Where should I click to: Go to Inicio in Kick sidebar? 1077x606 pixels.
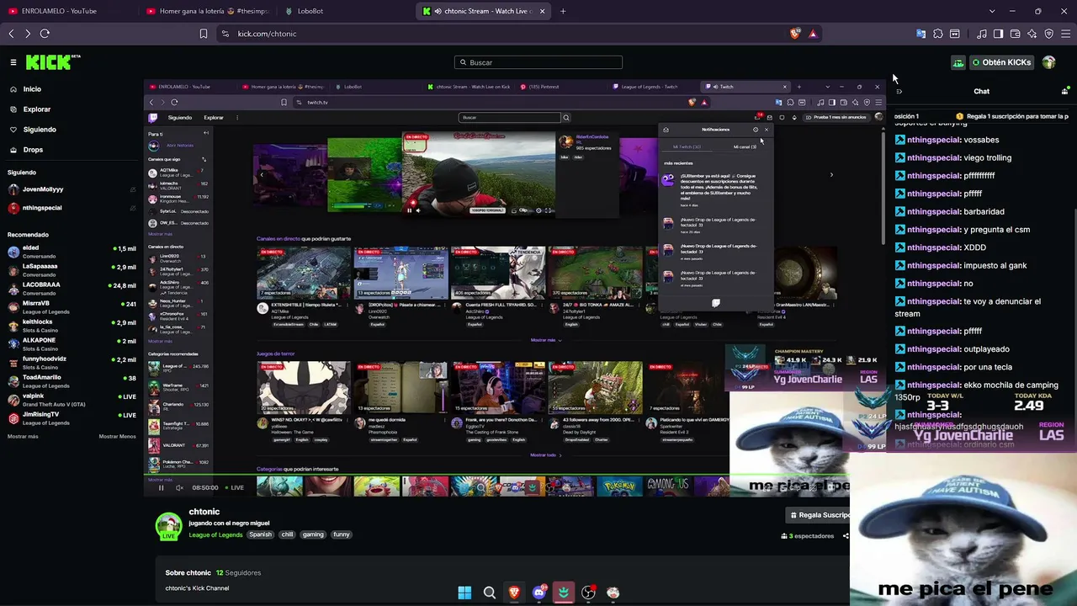(32, 89)
